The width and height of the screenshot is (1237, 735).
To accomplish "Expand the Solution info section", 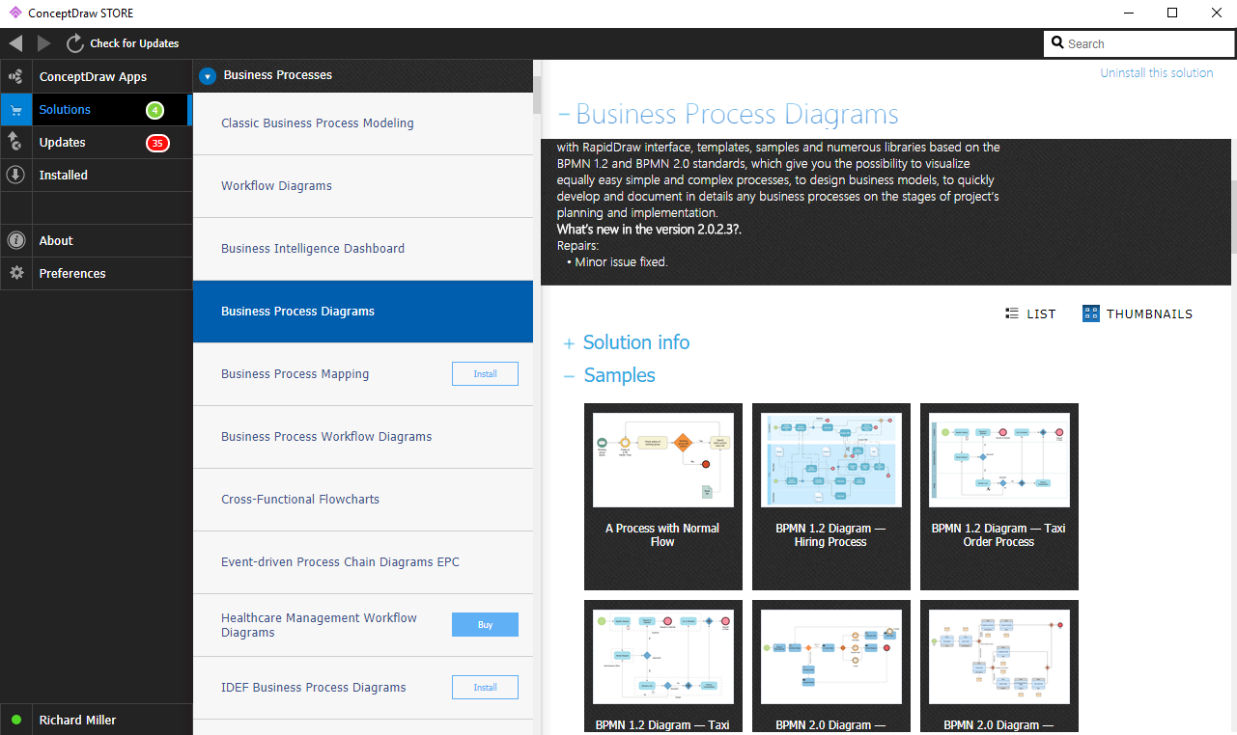I will 569,343.
